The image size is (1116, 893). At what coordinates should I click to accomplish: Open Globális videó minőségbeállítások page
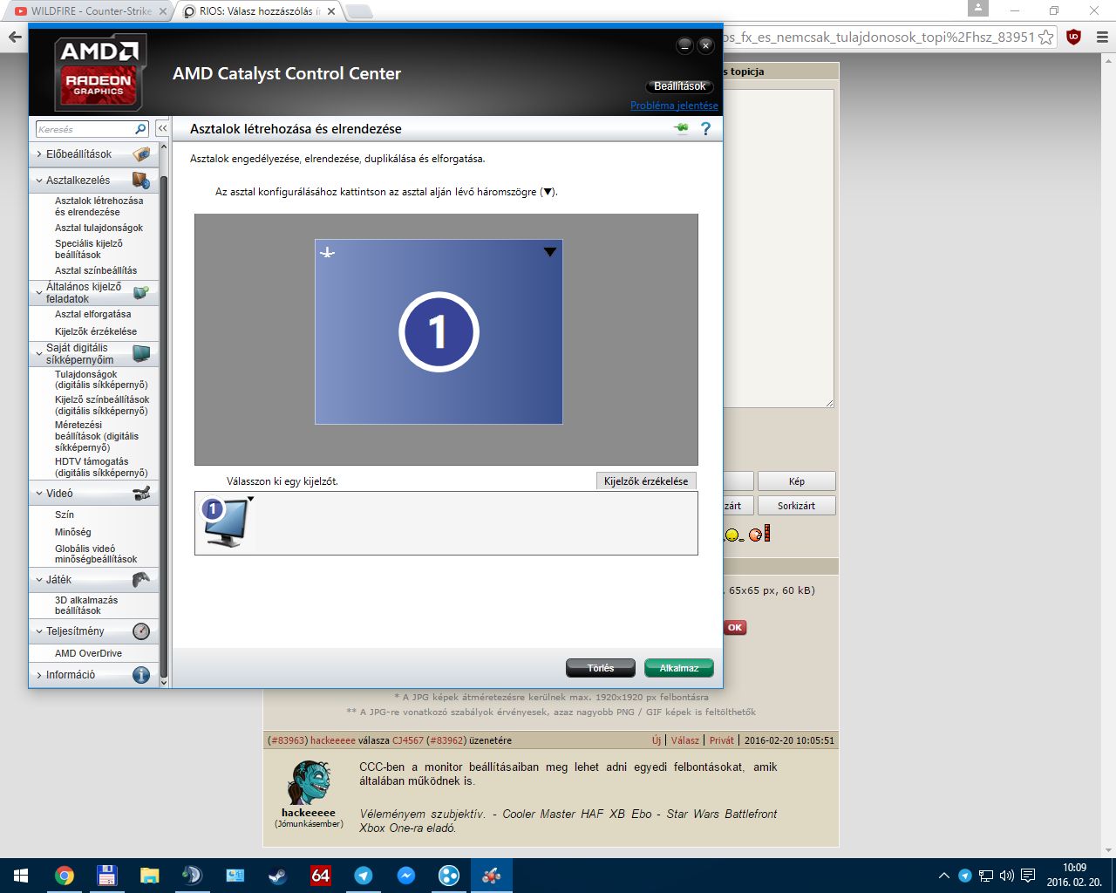96,554
